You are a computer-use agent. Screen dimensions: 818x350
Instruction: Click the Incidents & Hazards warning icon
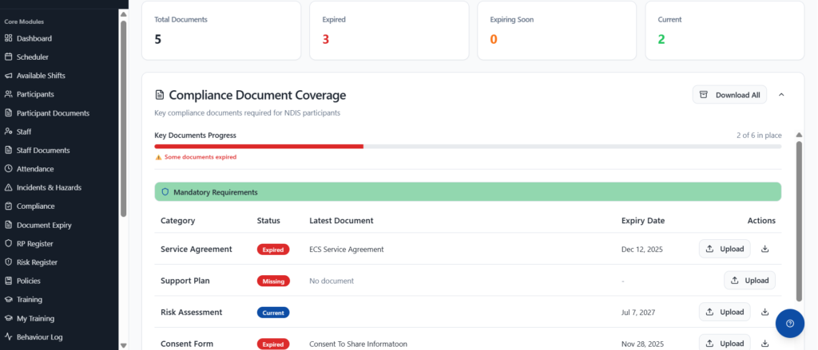[x=8, y=187]
